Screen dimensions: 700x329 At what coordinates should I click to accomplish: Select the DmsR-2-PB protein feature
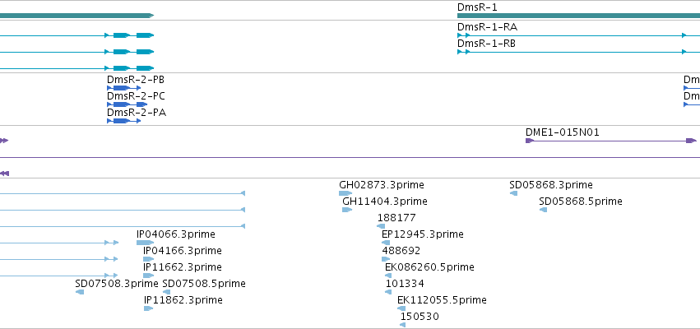pos(123,88)
